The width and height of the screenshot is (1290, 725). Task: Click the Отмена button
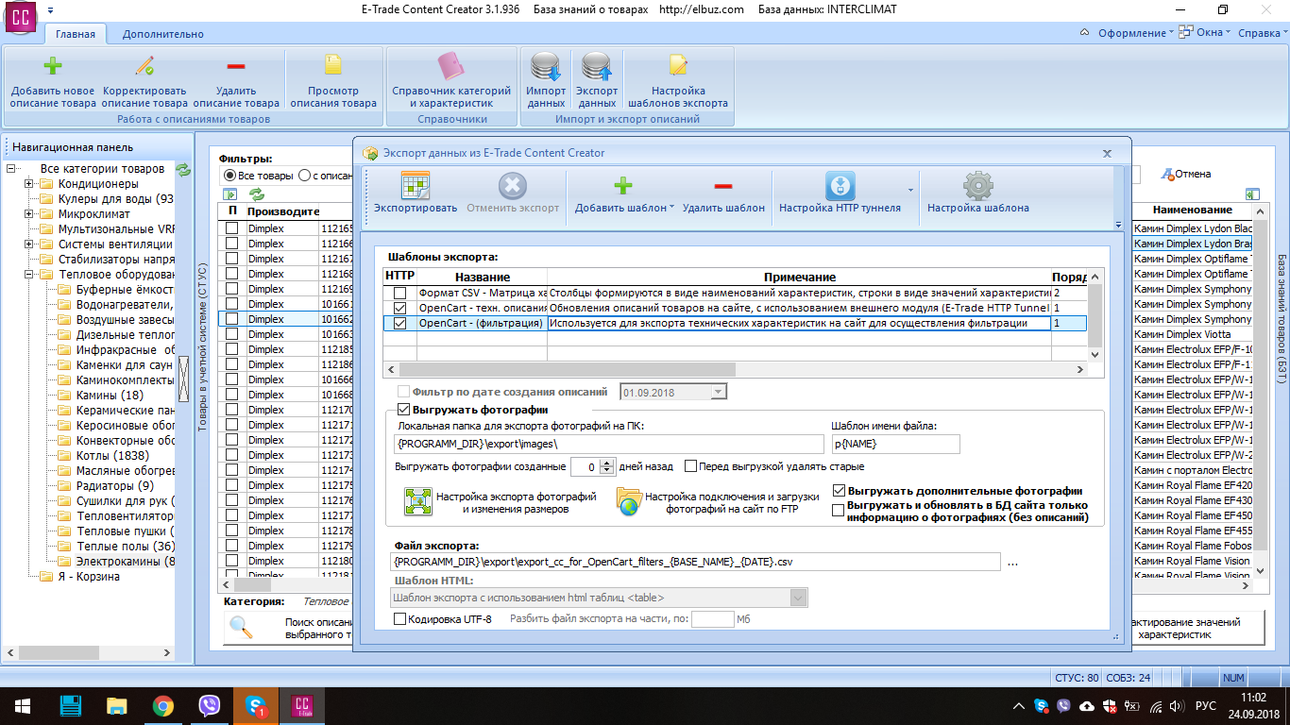tap(1185, 174)
